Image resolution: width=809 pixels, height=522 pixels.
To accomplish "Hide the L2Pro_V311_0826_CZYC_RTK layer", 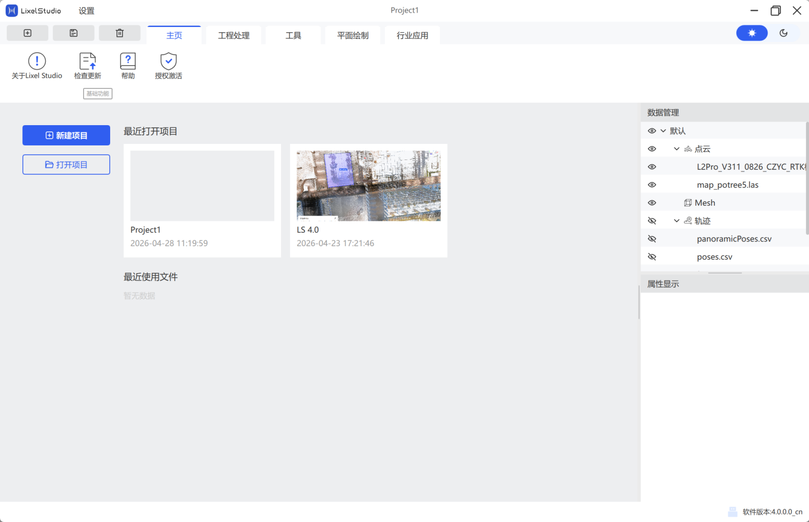I will [652, 167].
